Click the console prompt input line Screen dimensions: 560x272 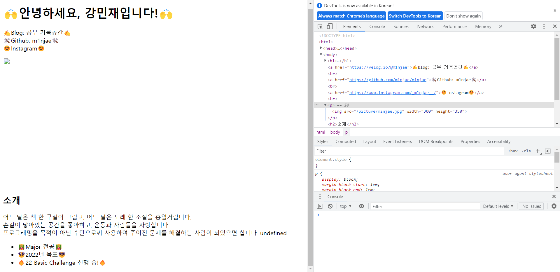pos(437,215)
